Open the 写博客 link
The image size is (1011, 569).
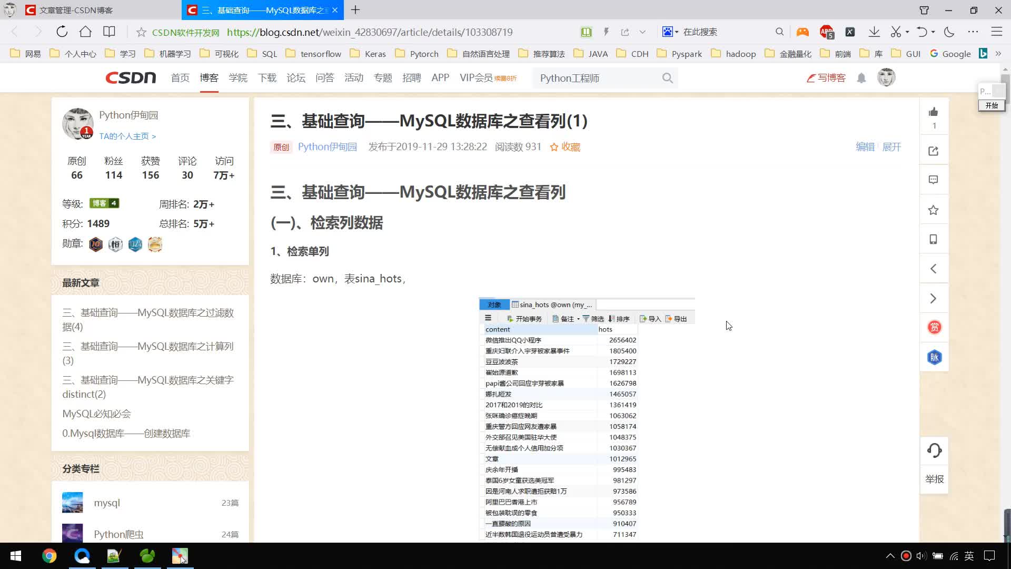(x=826, y=78)
